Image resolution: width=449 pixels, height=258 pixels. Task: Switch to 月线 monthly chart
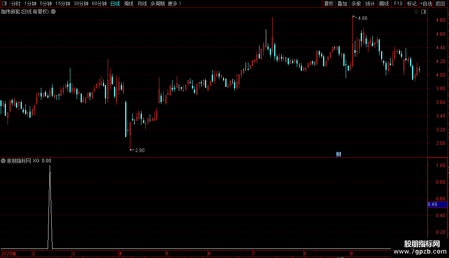click(142, 4)
